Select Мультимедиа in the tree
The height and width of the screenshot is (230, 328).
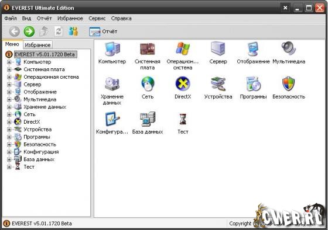[40, 99]
